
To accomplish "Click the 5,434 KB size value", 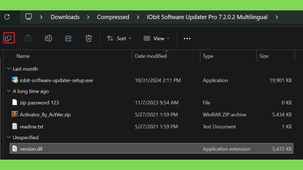I will [282, 115].
